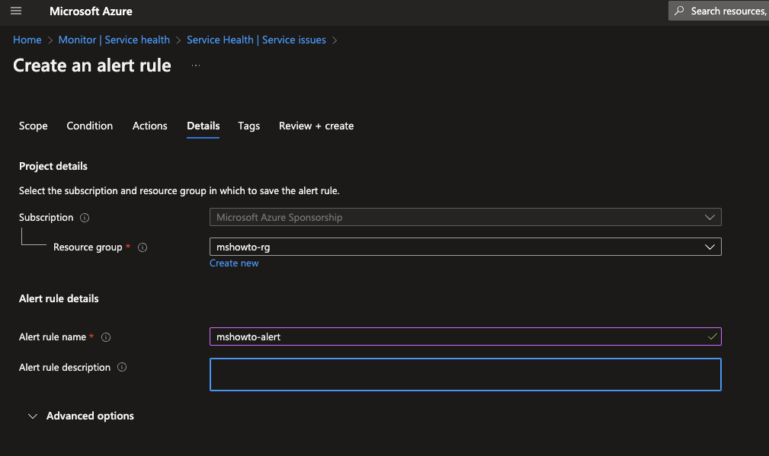Screen dimensions: 769x456
Task: Click Create new resource group link
Action: tap(234, 263)
